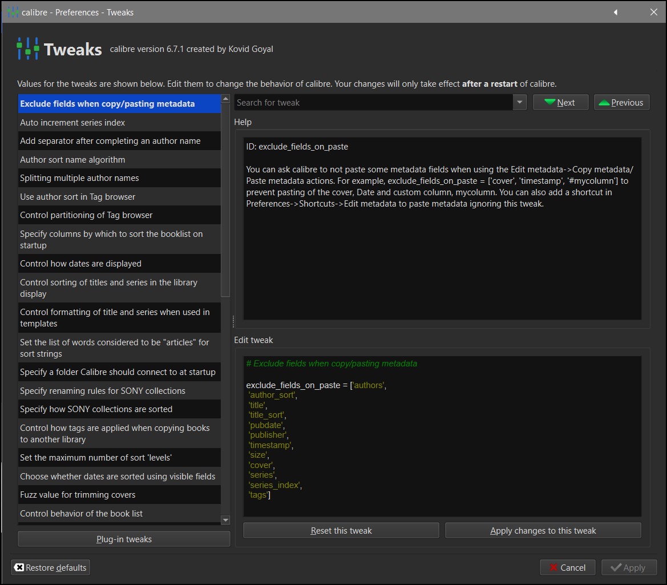The width and height of the screenshot is (667, 585).
Task: Select 'Use author sort in Tag browser'
Action: tap(119, 196)
